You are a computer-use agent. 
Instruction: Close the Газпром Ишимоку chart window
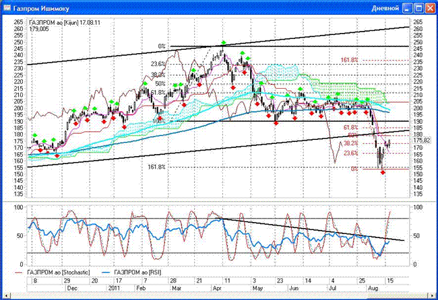point(430,8)
